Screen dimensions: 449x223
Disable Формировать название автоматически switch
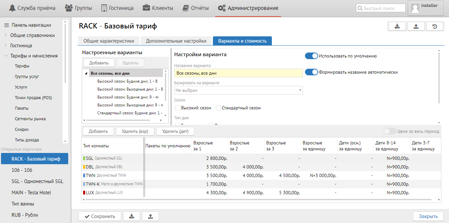tap(311, 72)
